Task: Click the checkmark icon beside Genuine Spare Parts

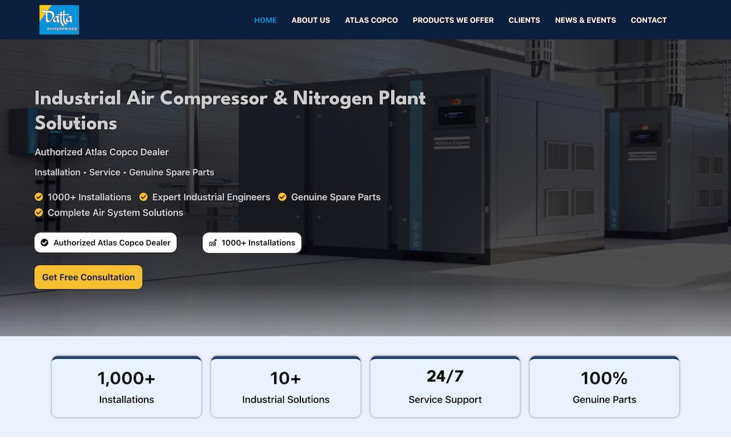Action: pos(282,197)
